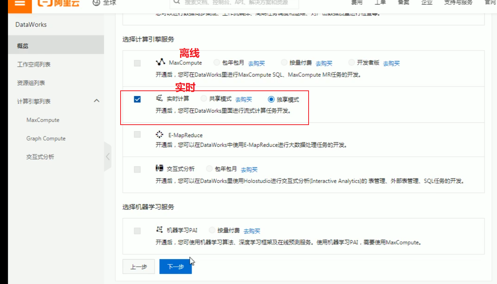Open the 企业 top menu
Viewport: 497px width, 284px height.
pos(427,2)
